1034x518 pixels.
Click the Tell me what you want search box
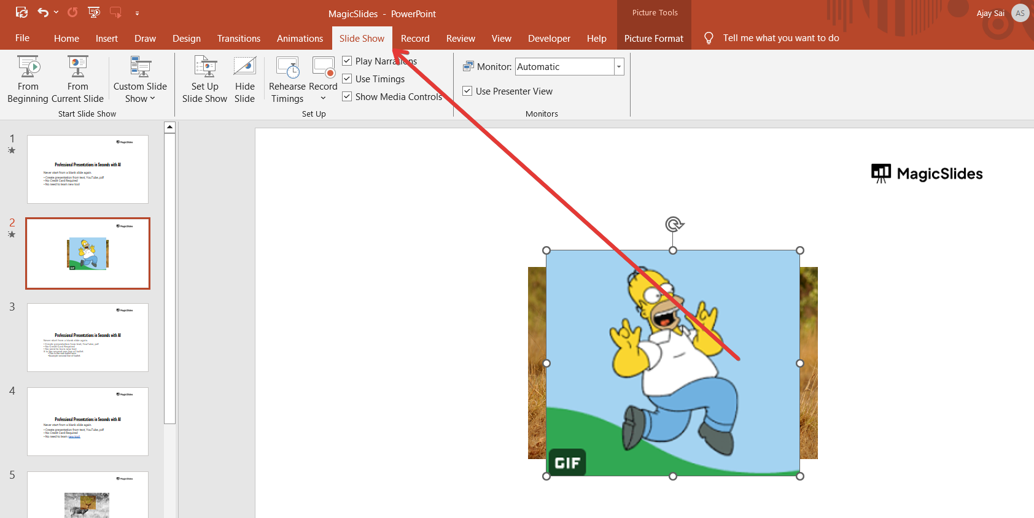pos(781,38)
